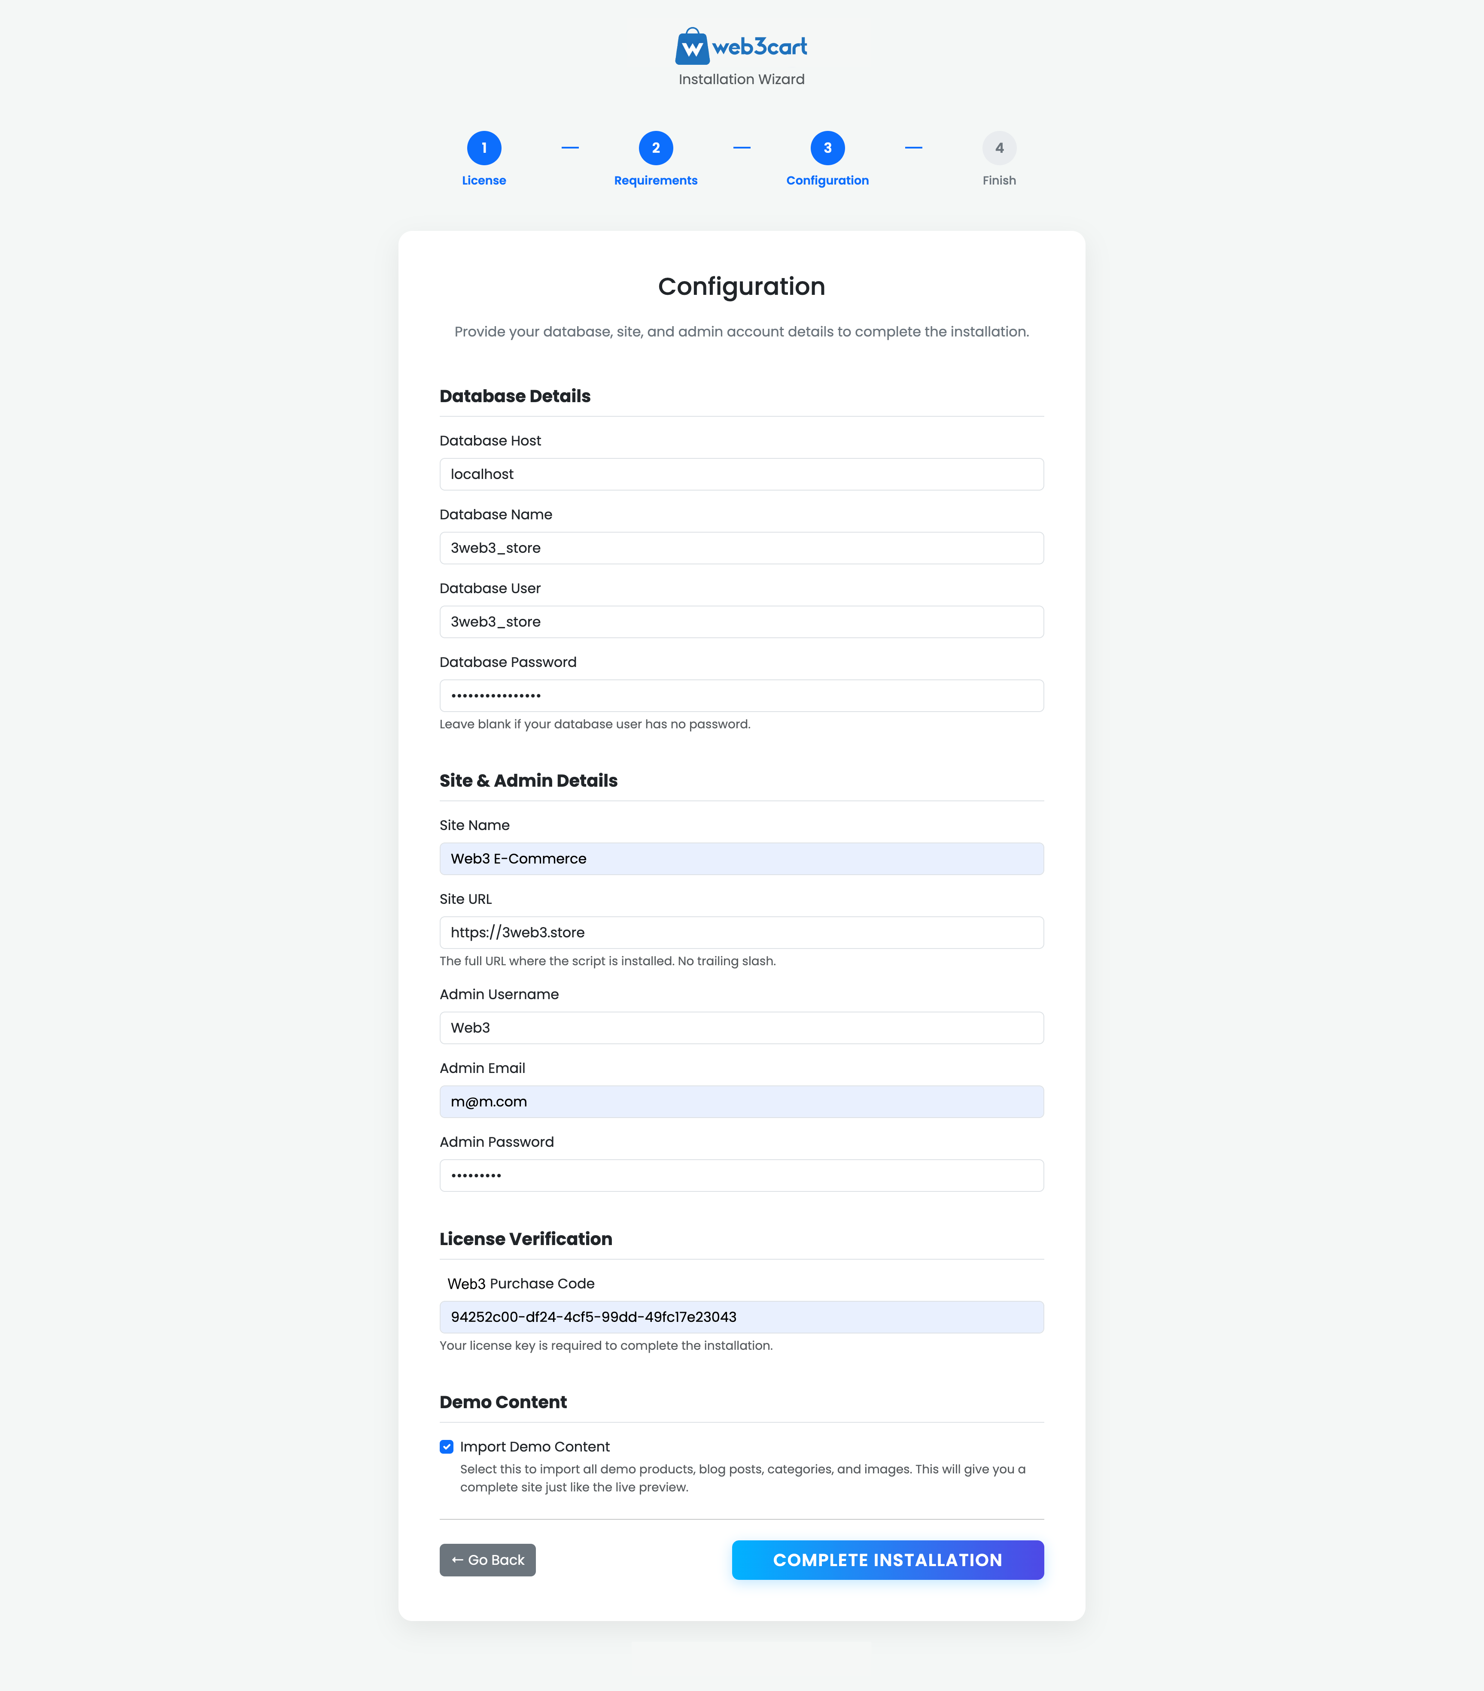Toggle the Import Demo Content checkbox
This screenshot has height=1691, width=1484.
coord(447,1447)
